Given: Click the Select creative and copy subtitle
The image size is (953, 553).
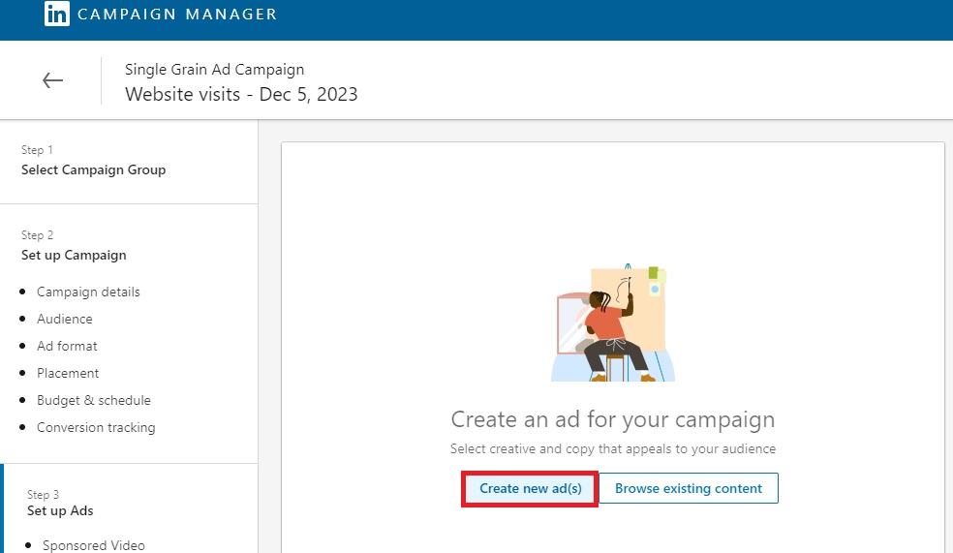Looking at the screenshot, I should (x=613, y=449).
